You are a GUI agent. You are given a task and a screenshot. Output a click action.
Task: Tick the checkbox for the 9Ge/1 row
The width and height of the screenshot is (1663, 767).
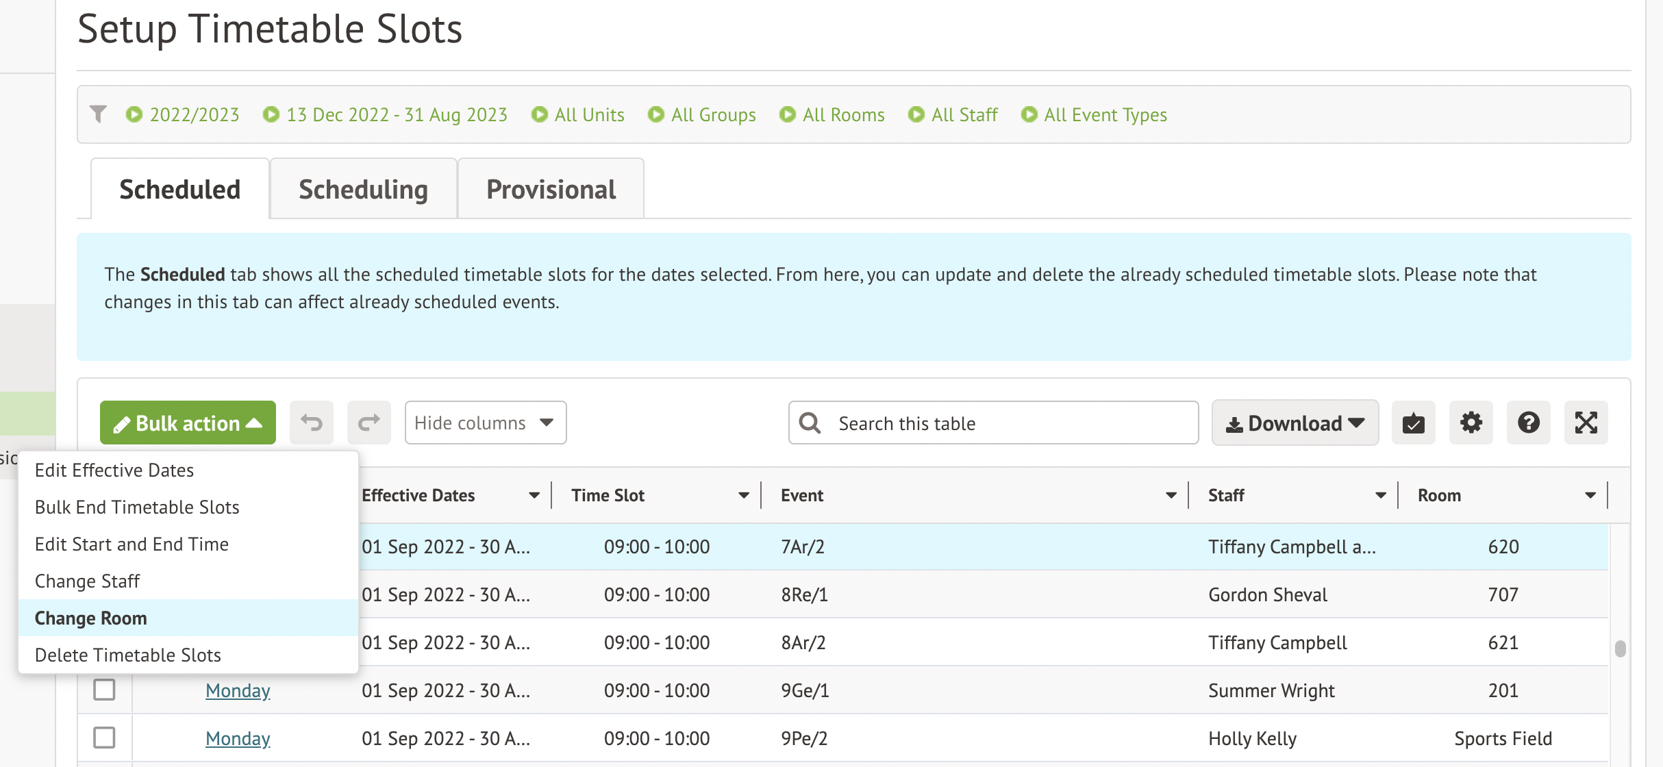click(104, 690)
